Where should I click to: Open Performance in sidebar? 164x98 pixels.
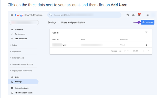tap(20, 34)
